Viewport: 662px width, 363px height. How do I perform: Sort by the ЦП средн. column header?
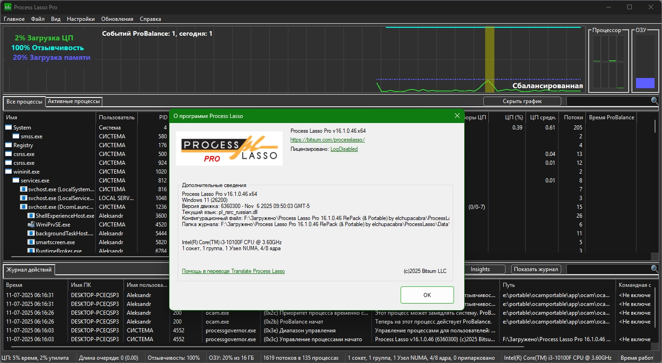(542, 117)
